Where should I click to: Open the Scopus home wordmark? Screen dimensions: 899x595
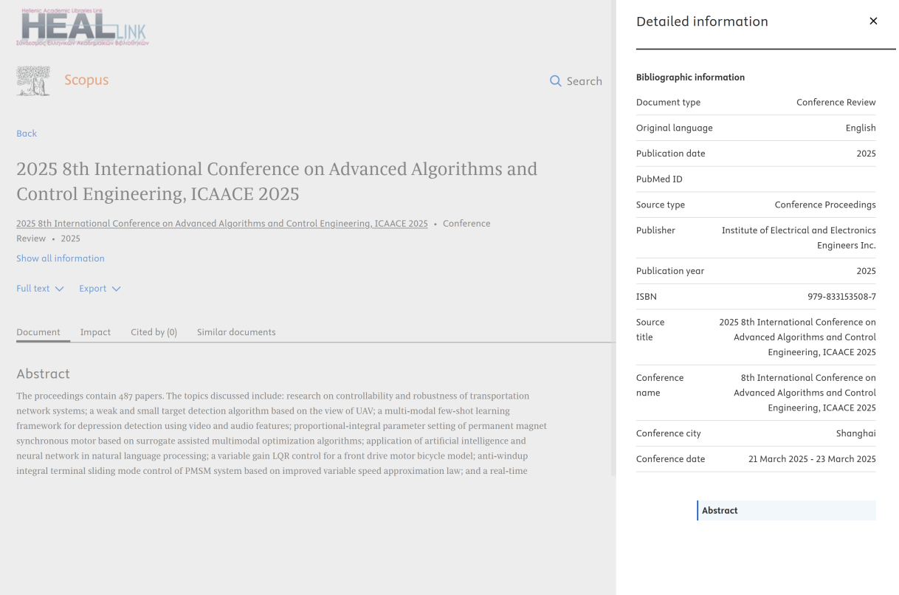tap(86, 80)
